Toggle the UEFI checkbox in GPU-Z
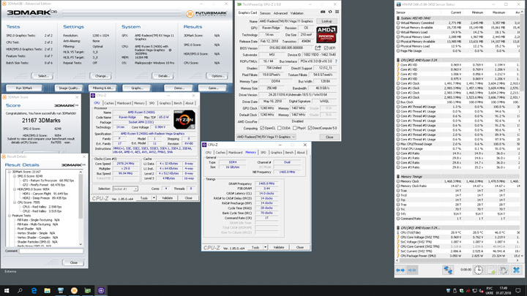 click(x=327, y=48)
